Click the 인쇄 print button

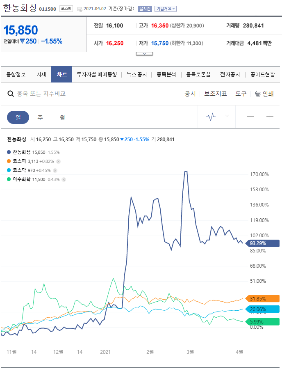[268, 94]
